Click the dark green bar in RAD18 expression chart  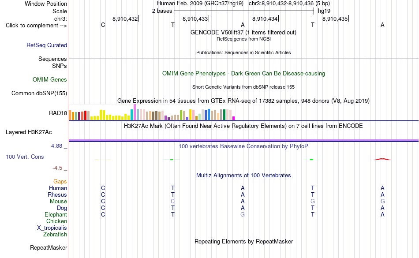(x=224, y=115)
